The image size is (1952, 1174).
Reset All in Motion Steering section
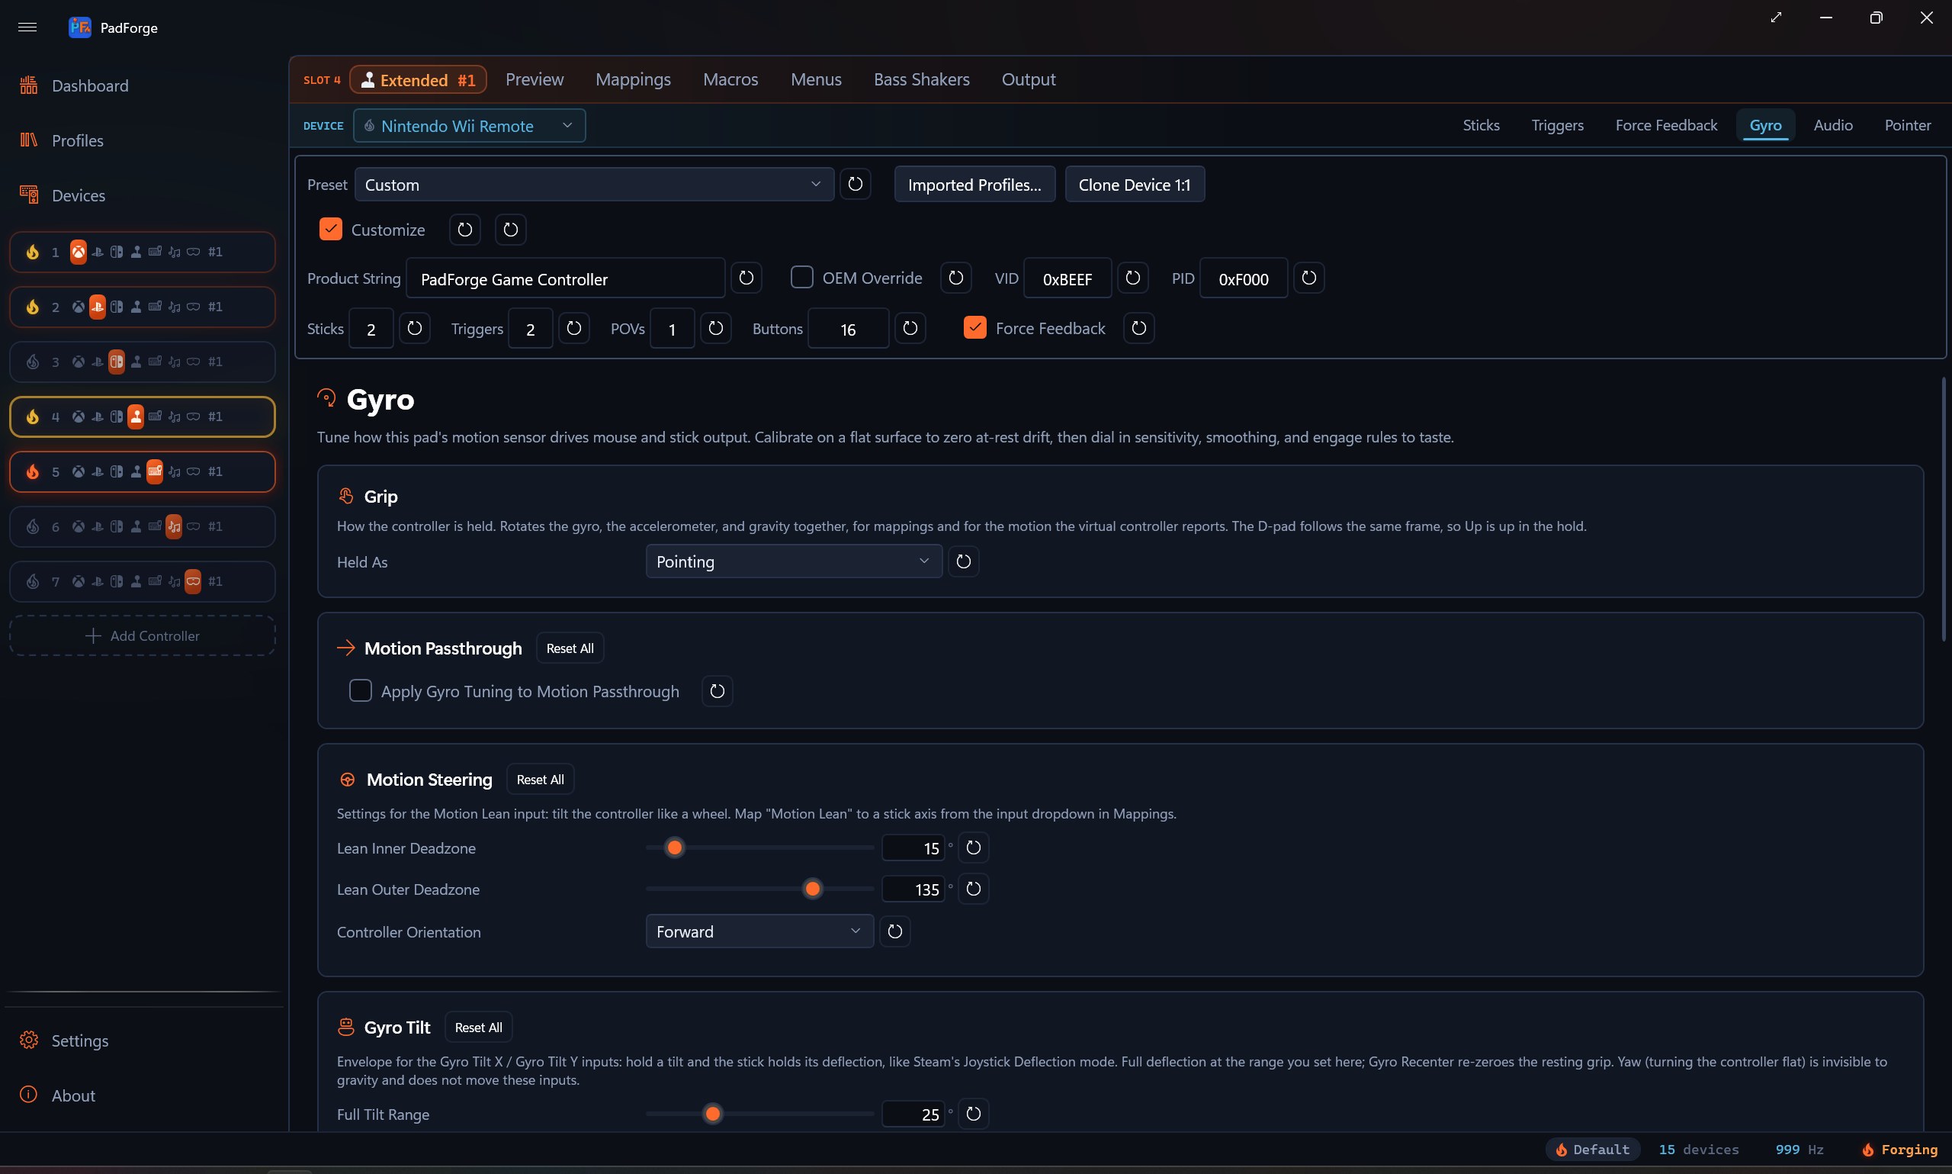point(540,780)
